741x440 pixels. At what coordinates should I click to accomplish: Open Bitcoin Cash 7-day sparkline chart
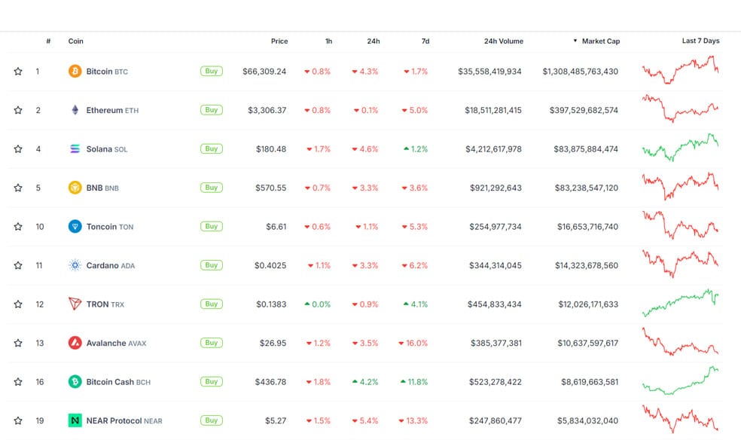pyautogui.click(x=681, y=380)
